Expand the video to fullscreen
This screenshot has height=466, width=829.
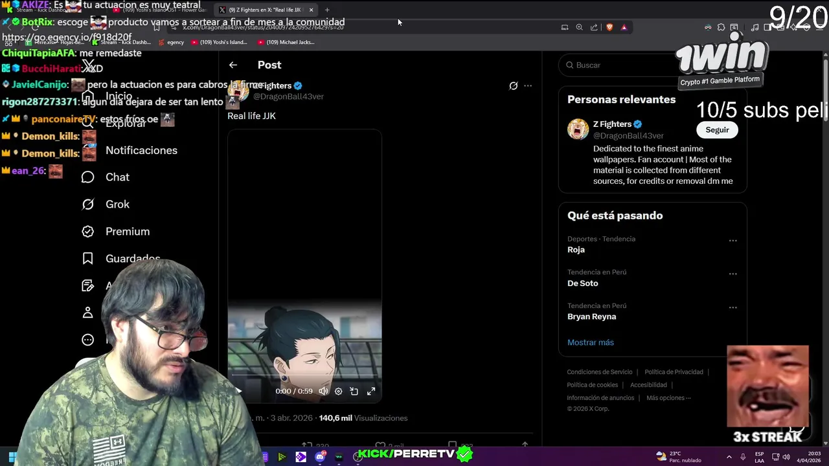point(371,391)
